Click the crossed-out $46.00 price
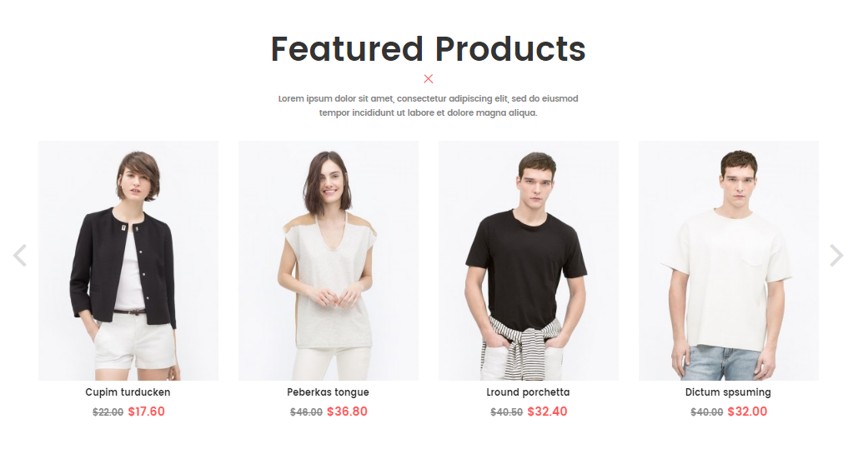Image resolution: width=858 pixels, height=459 pixels. tap(307, 412)
